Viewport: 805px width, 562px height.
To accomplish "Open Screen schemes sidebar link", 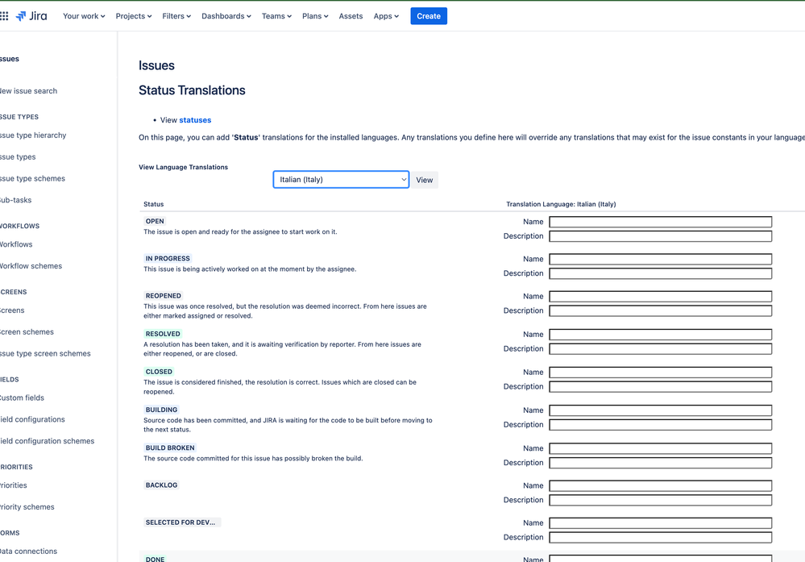I will (27, 332).
